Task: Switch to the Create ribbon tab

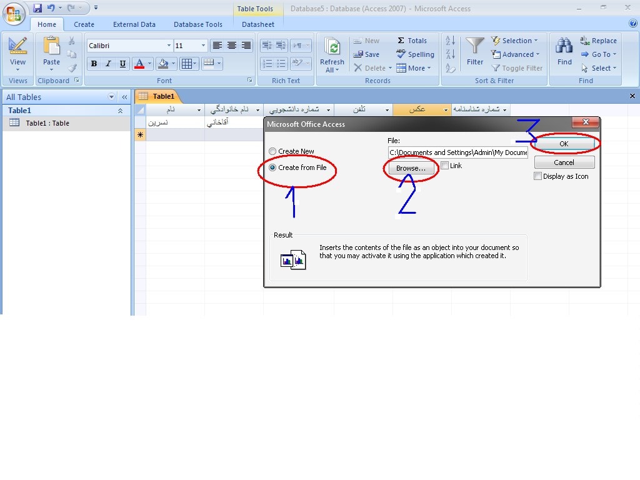Action: [x=84, y=24]
